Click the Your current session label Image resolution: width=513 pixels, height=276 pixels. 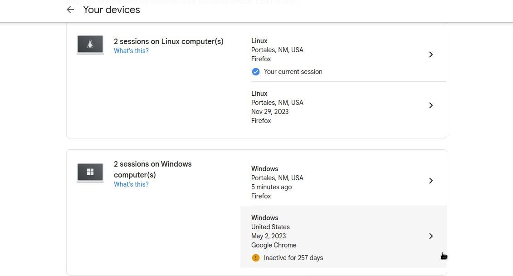pyautogui.click(x=293, y=72)
